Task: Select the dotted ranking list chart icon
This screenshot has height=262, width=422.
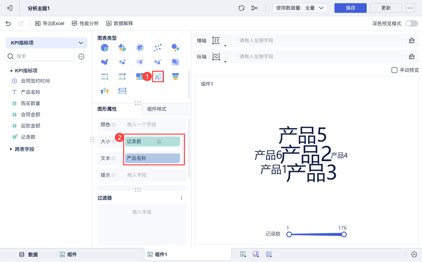Action: [122, 77]
